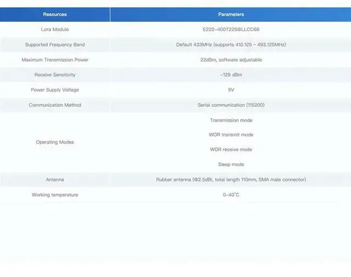Click the Sleep mode entry

click(231, 164)
